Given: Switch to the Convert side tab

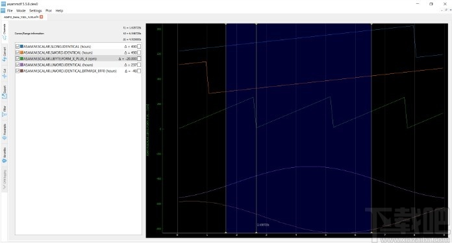Looking at the screenshot, I should (x=5, y=54).
